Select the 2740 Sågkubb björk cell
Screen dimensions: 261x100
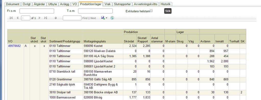pyautogui.click(x=66, y=86)
